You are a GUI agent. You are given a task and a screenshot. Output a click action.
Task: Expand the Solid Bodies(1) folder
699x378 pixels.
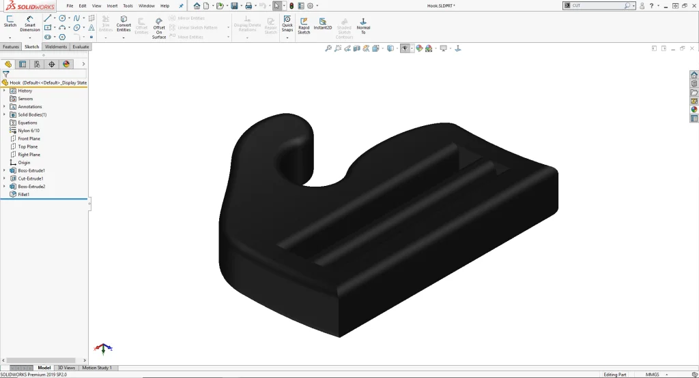click(x=4, y=114)
